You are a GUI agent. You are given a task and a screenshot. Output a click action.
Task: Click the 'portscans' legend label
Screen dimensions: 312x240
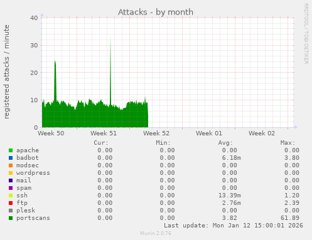click(x=33, y=218)
